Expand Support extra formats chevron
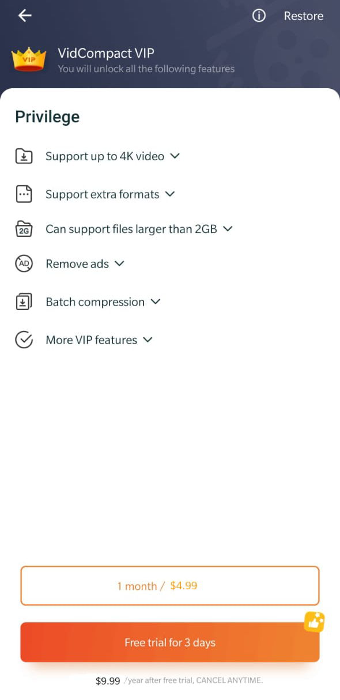The width and height of the screenshot is (340, 700). 170,194
